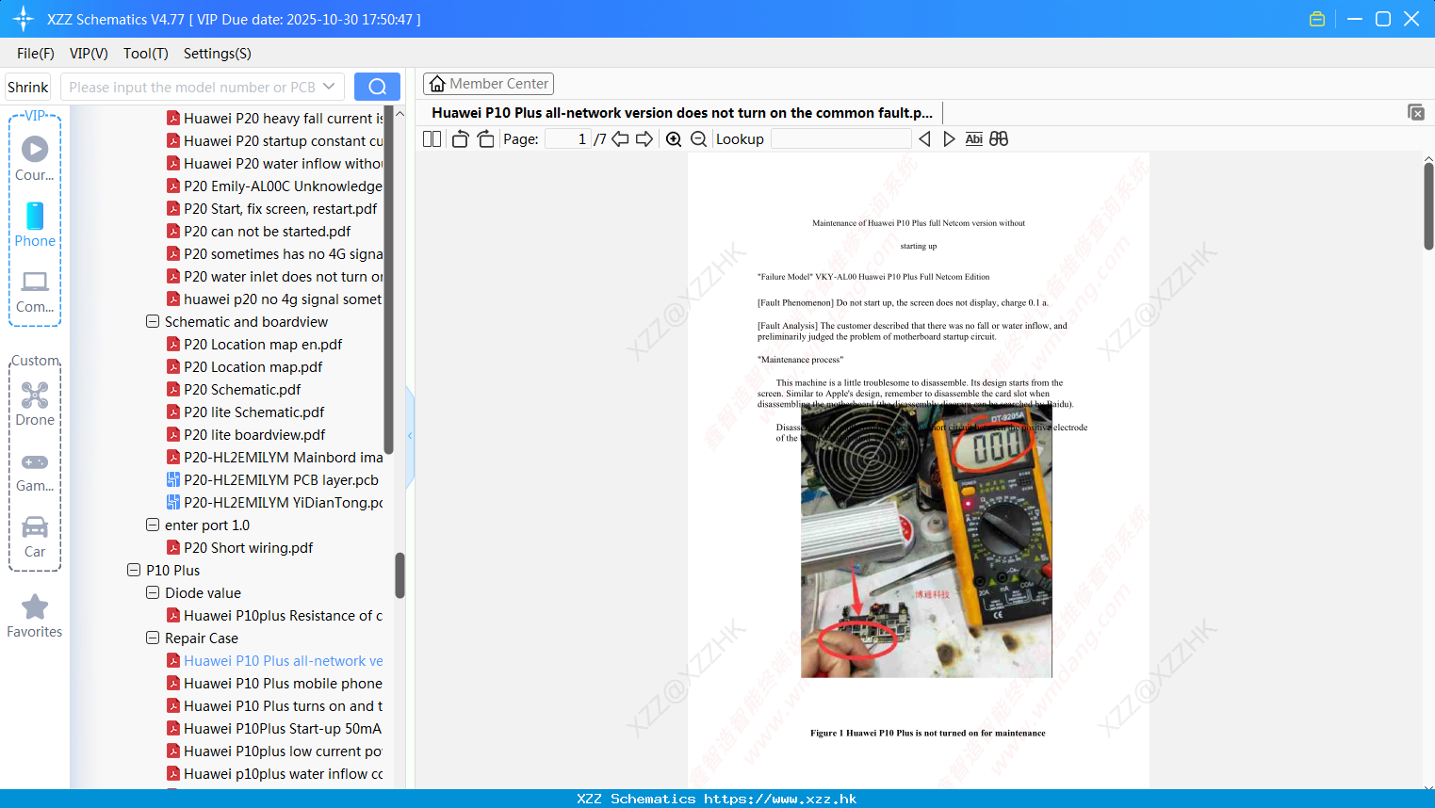The image size is (1435, 808).
Task: Open P20 Start, fix screen, restart.pdf
Action: click(x=280, y=209)
